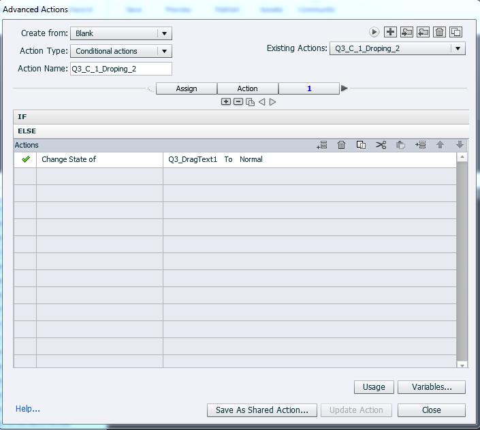
Task: Delete the selected row in the Actions toolbar
Action: point(342,145)
